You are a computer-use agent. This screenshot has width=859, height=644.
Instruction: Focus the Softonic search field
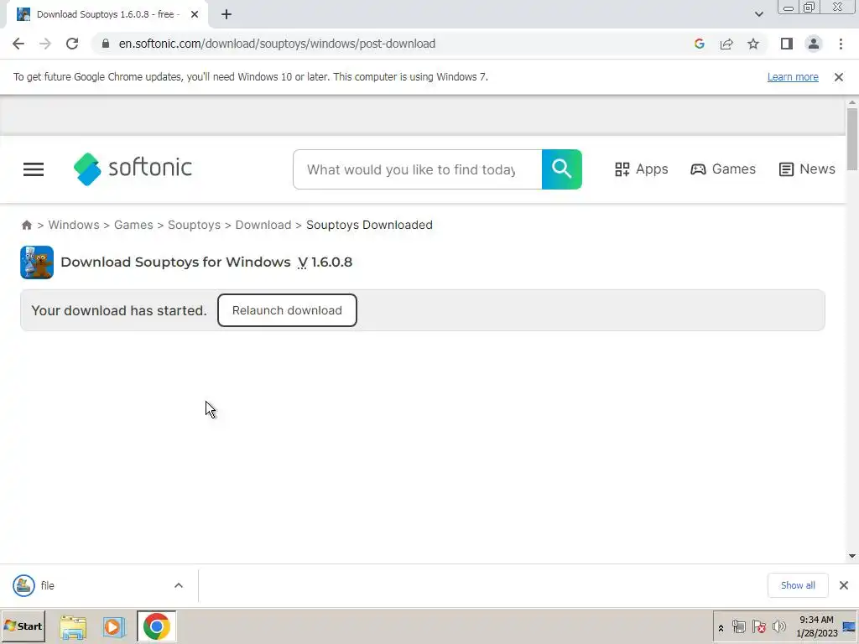[418, 169]
